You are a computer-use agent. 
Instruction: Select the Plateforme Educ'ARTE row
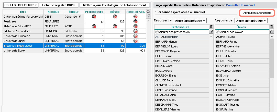74,26
